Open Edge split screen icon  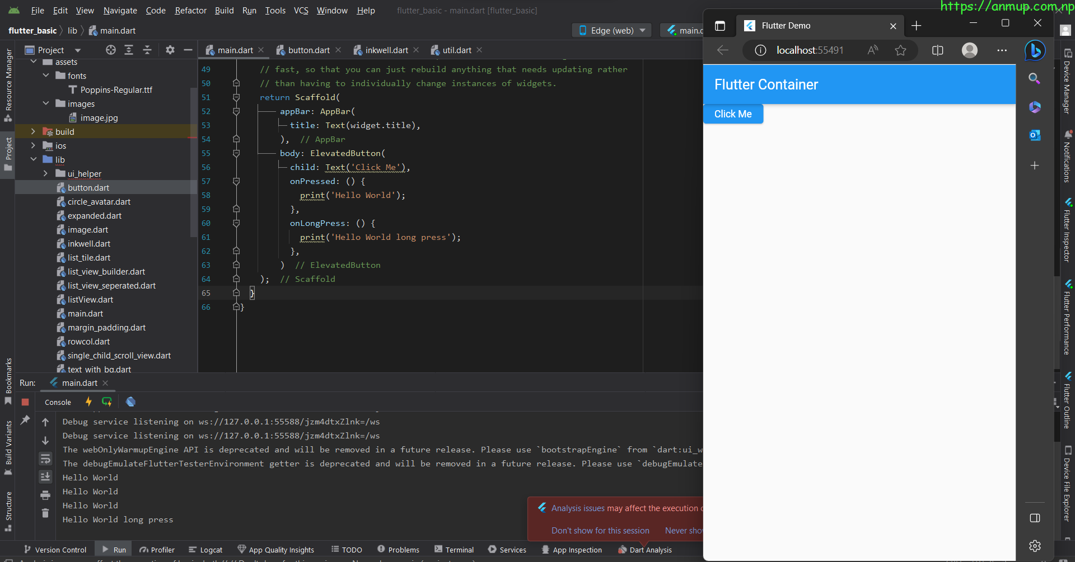[937, 50]
